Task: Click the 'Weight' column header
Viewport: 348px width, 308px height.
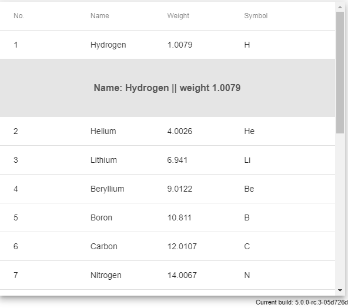Action: coord(178,16)
